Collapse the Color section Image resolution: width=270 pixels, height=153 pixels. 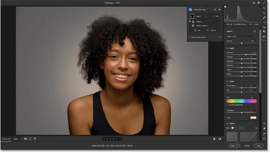pyautogui.click(x=227, y=81)
